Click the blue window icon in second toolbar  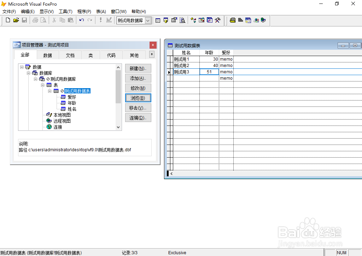[x=248, y=20]
